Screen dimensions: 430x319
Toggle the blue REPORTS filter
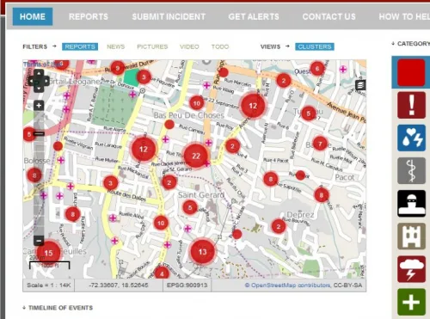coord(80,46)
